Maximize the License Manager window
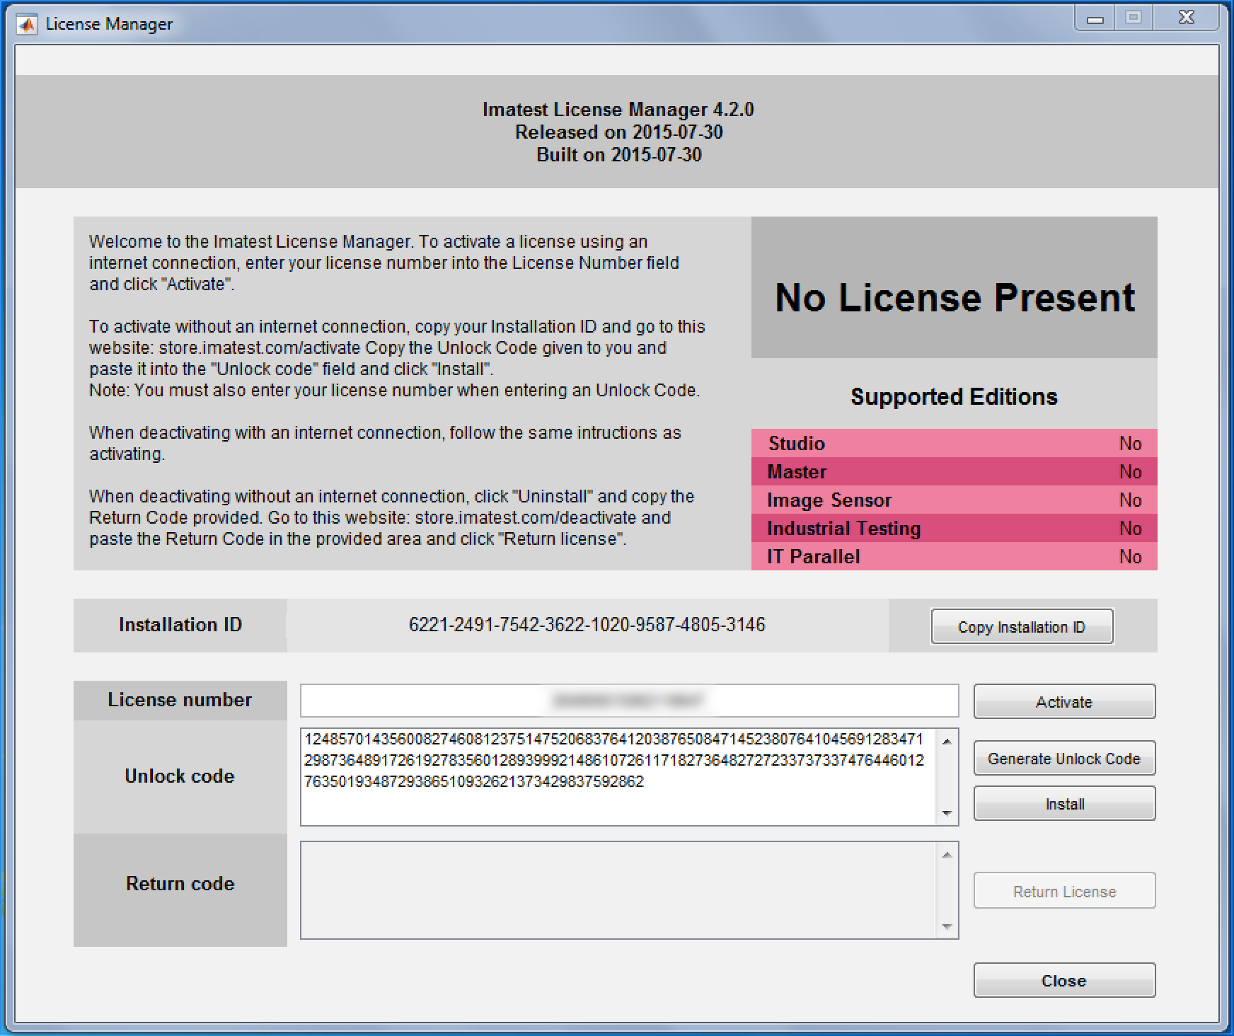This screenshot has width=1234, height=1036. tap(1134, 18)
